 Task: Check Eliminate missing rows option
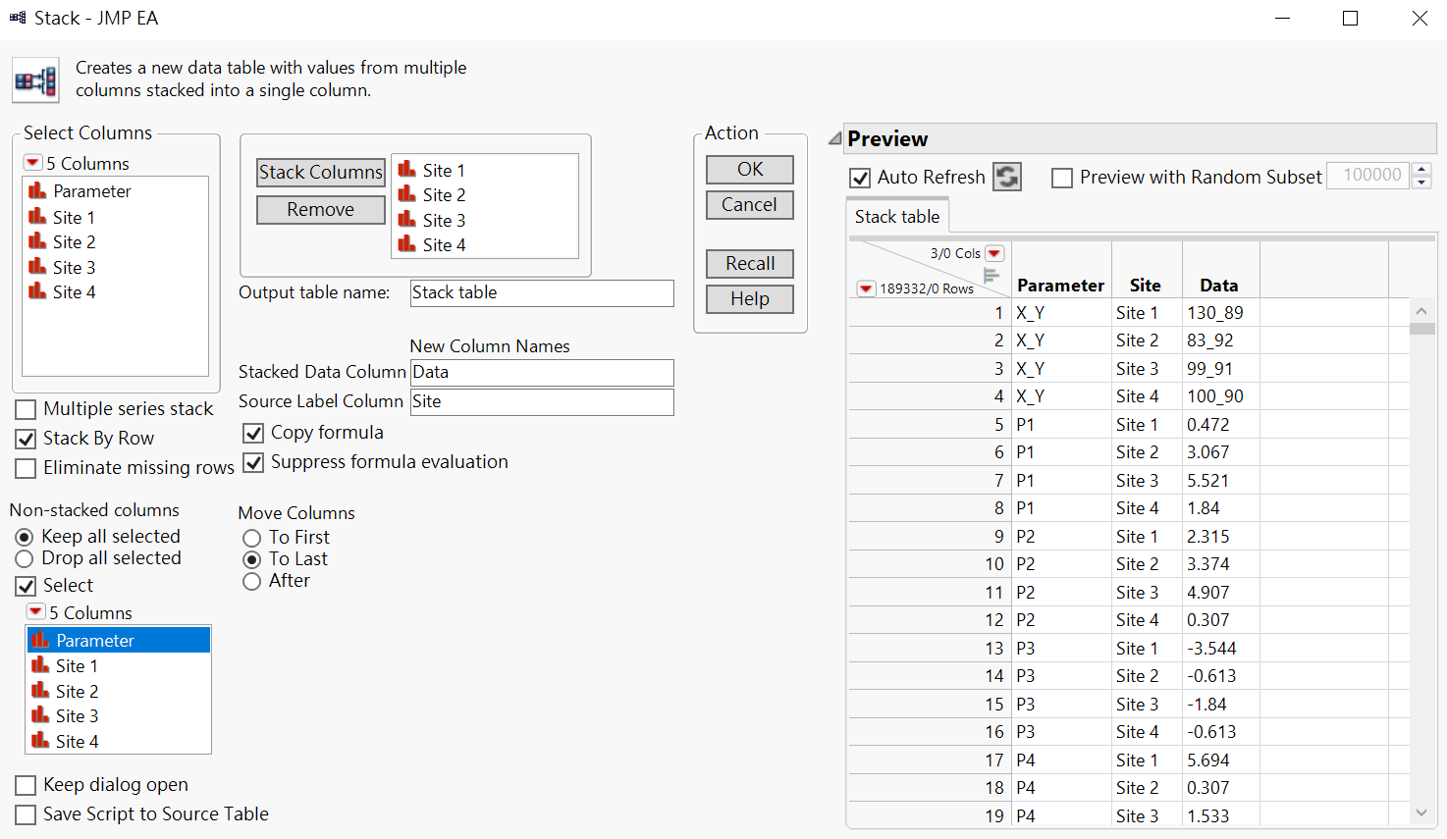[x=27, y=468]
